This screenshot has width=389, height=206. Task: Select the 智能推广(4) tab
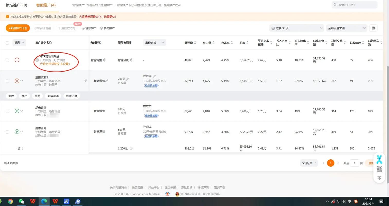tap(46, 5)
